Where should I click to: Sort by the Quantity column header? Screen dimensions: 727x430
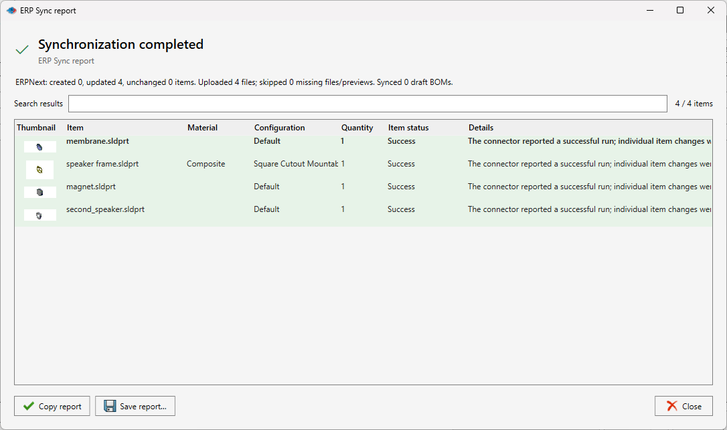357,128
